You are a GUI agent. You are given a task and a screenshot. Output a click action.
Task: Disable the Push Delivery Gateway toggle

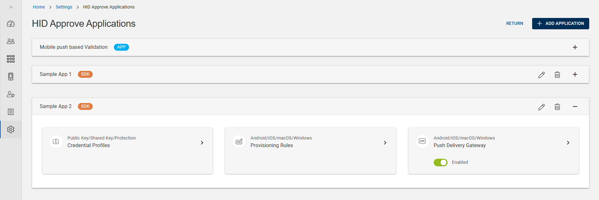point(440,163)
